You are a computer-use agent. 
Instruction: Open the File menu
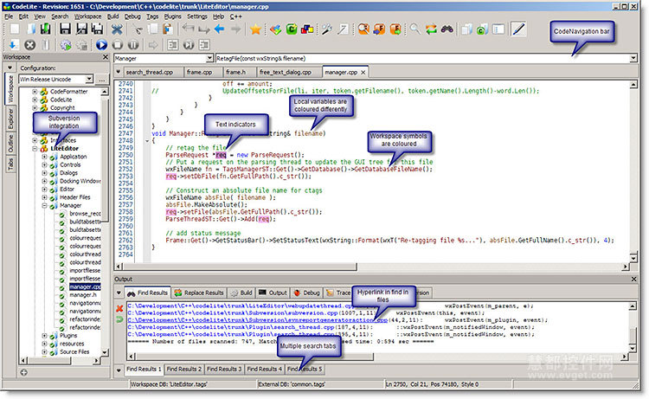click(x=9, y=16)
